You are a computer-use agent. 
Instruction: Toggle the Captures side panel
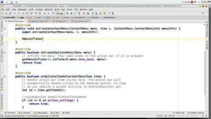click(x=2, y=26)
